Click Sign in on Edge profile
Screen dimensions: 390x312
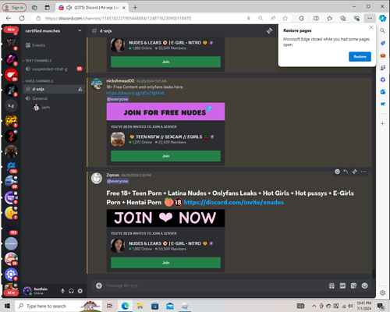pos(15,8)
